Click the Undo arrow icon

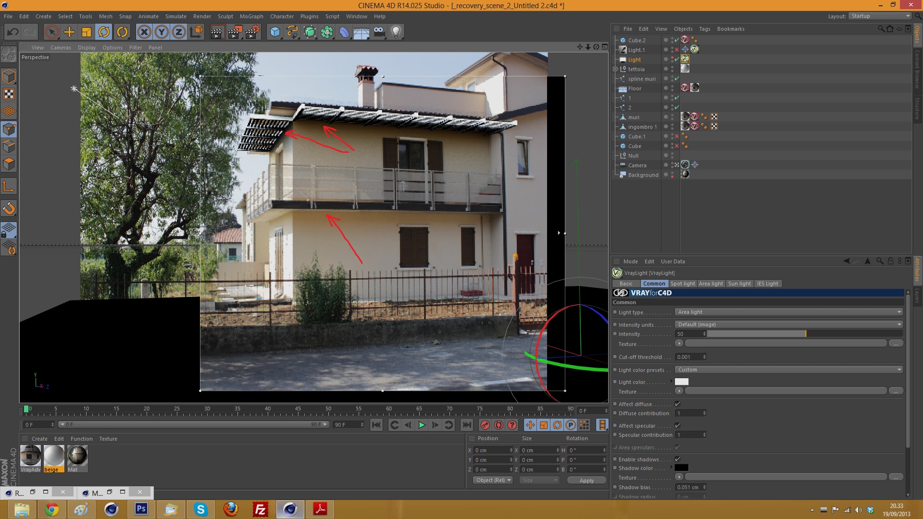tap(13, 32)
